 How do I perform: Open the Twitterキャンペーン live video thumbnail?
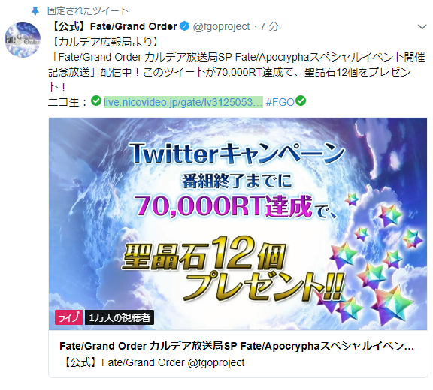coord(238,223)
